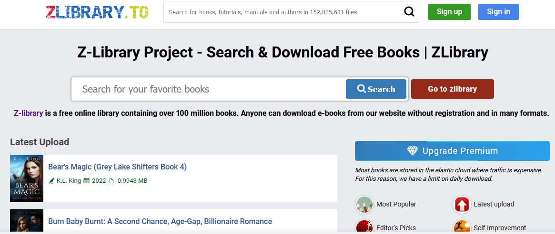The image size is (555, 234).
Task: Click the purple Z-library link in description
Action: pyautogui.click(x=29, y=113)
